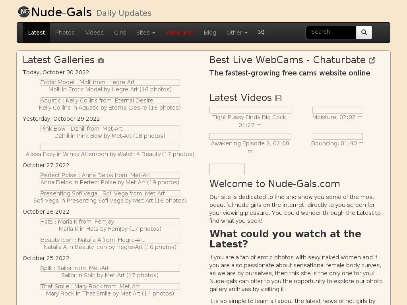The height and width of the screenshot is (305, 407).
Task: Select the Latest tab in navbar
Action: point(37,33)
